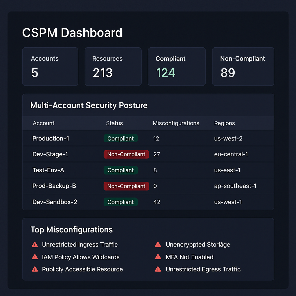The width and height of the screenshot is (296, 296).
Task: Click warning icon beside Unrestricted Ingress Traffic
Action: pos(35,245)
